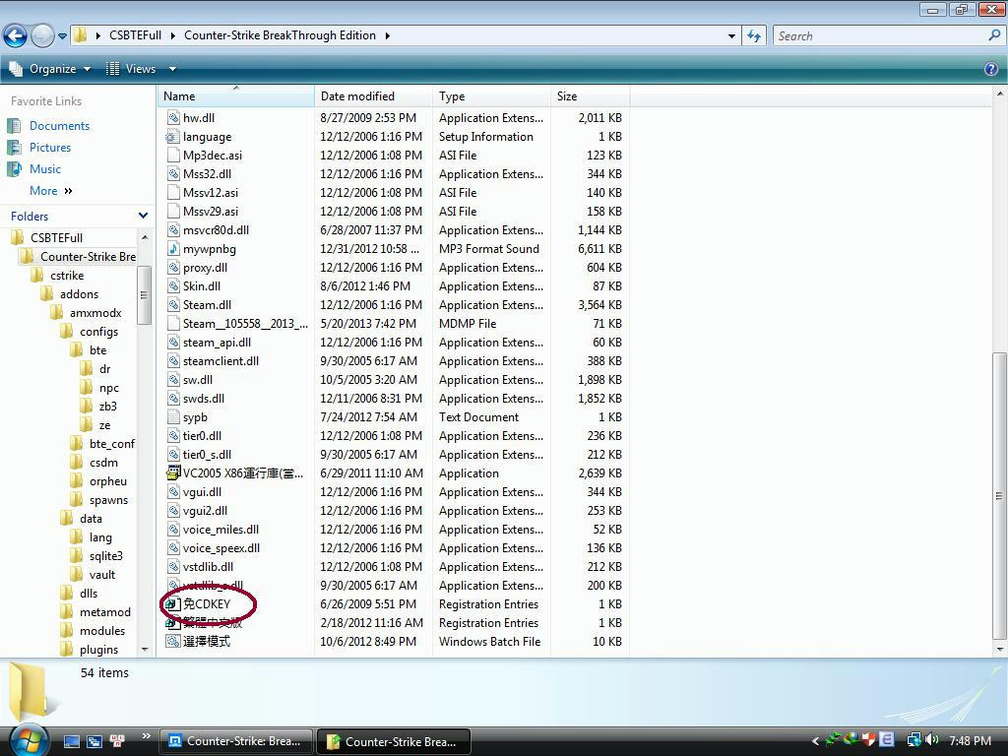Open the Views dropdown arrow
Image resolution: width=1008 pixels, height=756 pixels.
click(172, 69)
